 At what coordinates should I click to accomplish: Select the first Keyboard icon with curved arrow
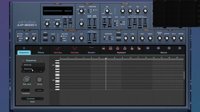pos(103,48)
